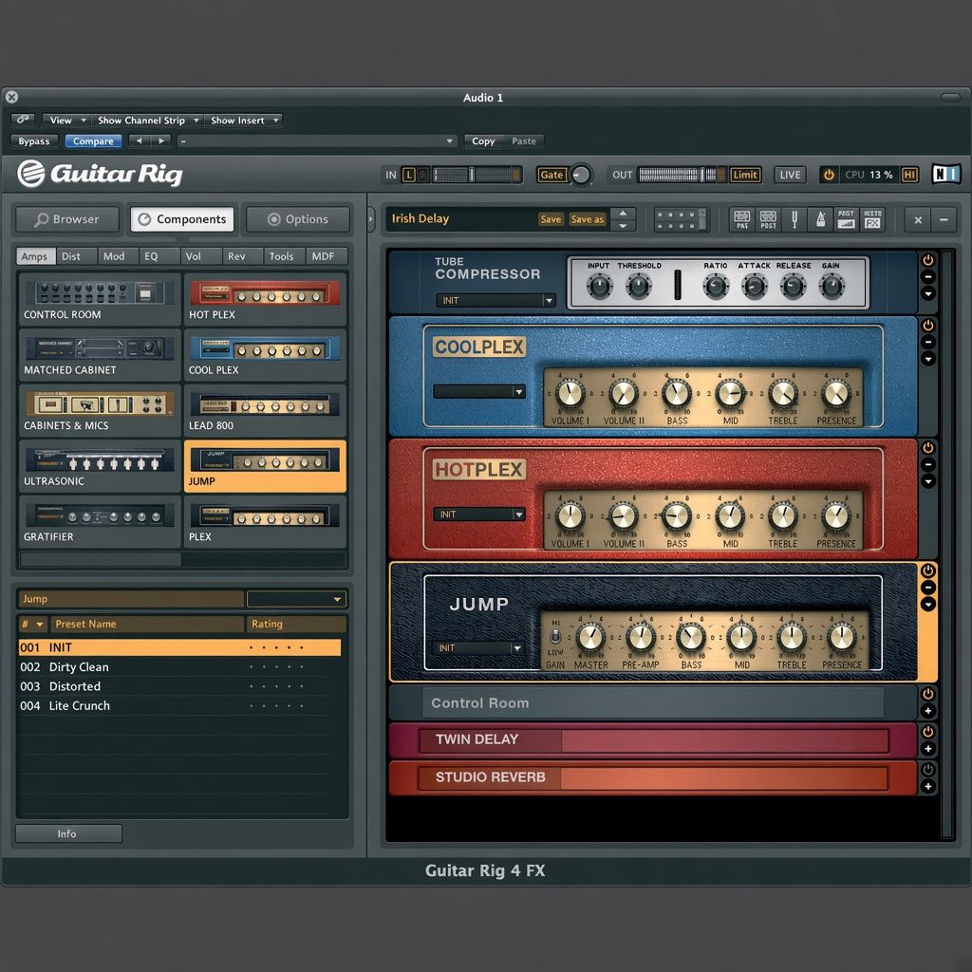The height and width of the screenshot is (972, 972).
Task: Toggle Hotplex power button
Action: click(x=928, y=447)
